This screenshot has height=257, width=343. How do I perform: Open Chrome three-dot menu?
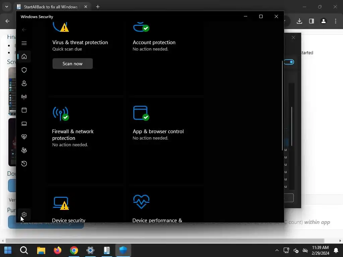click(x=336, y=21)
